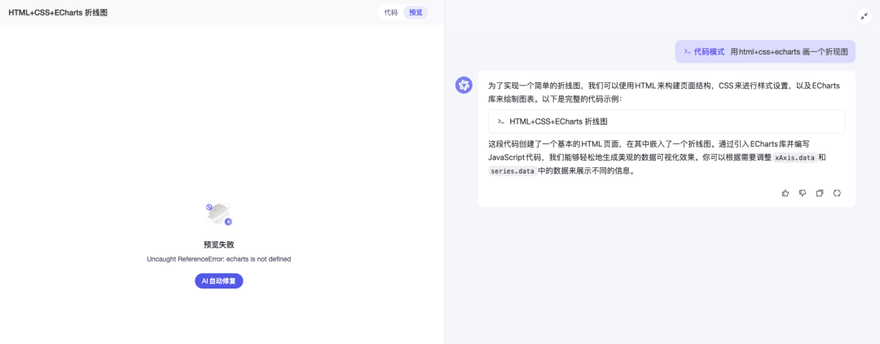Collapse the panel with the shrink icon
Image resolution: width=880 pixels, height=344 pixels.
[863, 16]
